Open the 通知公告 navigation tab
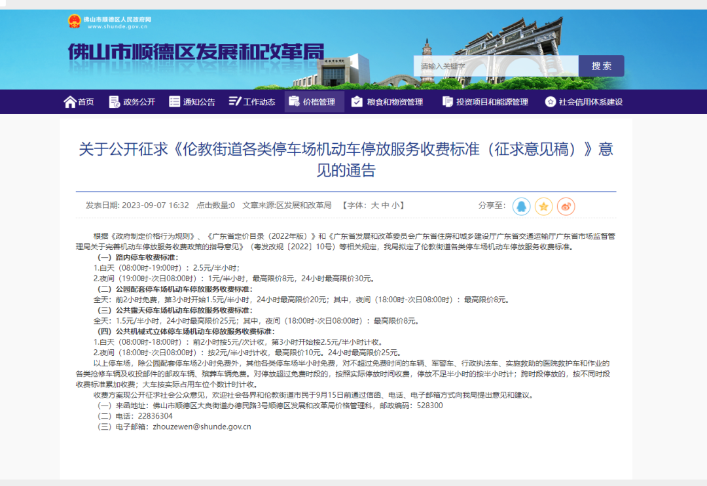Image resolution: width=707 pixels, height=486 pixels. click(x=199, y=102)
